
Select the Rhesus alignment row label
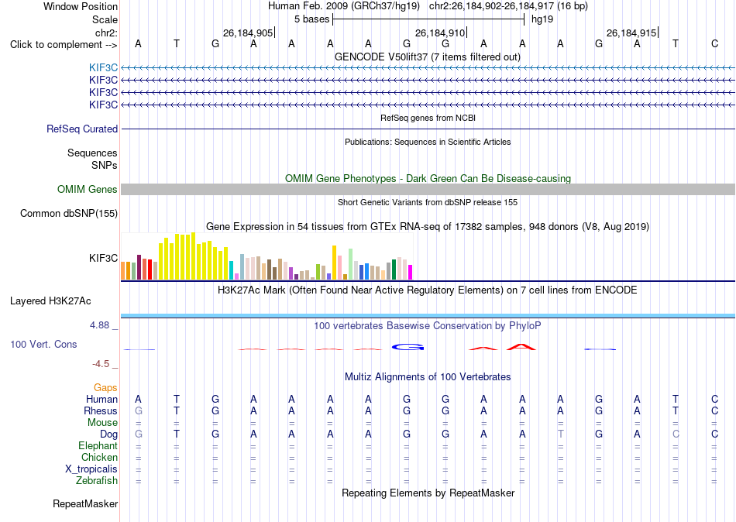pos(101,410)
